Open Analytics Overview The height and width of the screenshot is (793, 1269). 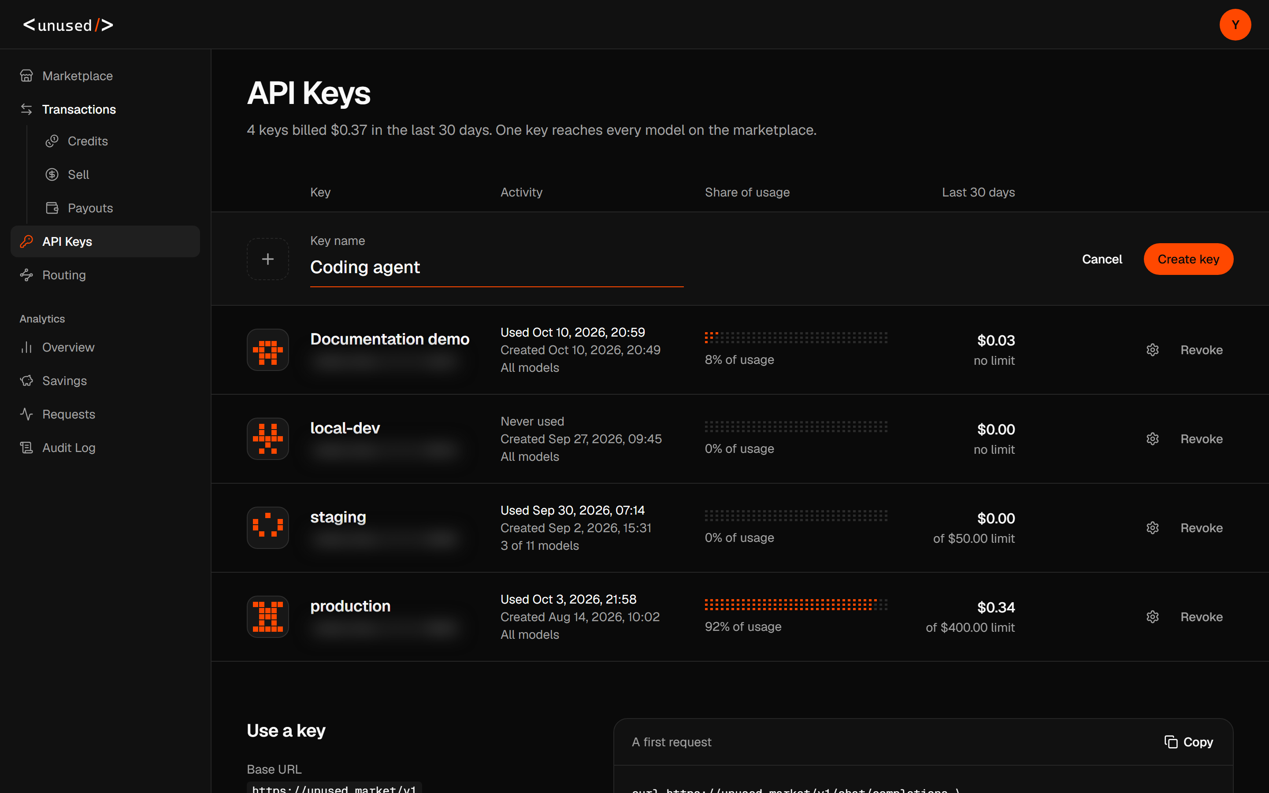click(x=105, y=348)
